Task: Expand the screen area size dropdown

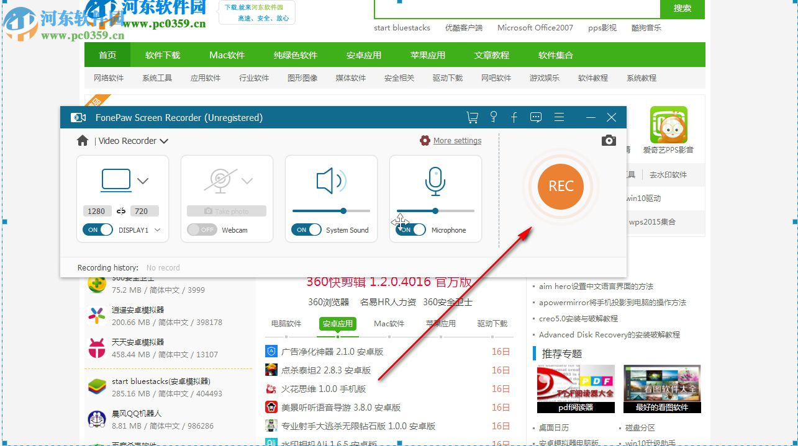Action: pyautogui.click(x=143, y=181)
